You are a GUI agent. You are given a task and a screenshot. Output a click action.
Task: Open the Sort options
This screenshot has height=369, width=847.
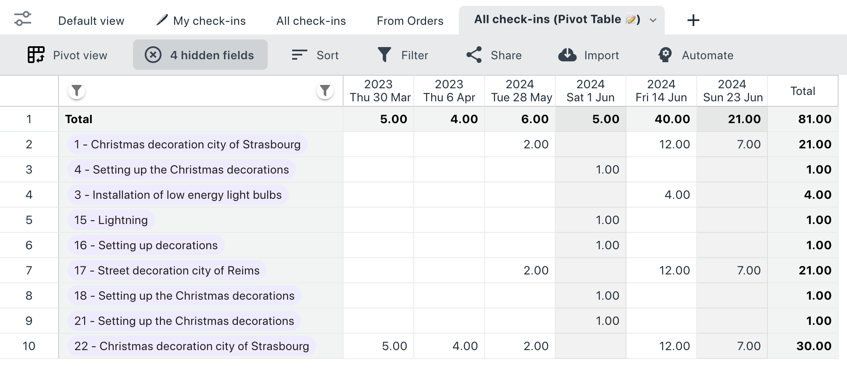315,55
